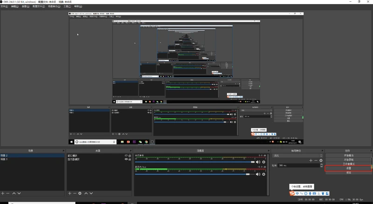Click the REC 00:00:00 status bar timer
This screenshot has width=373, height=204.
[327, 199]
